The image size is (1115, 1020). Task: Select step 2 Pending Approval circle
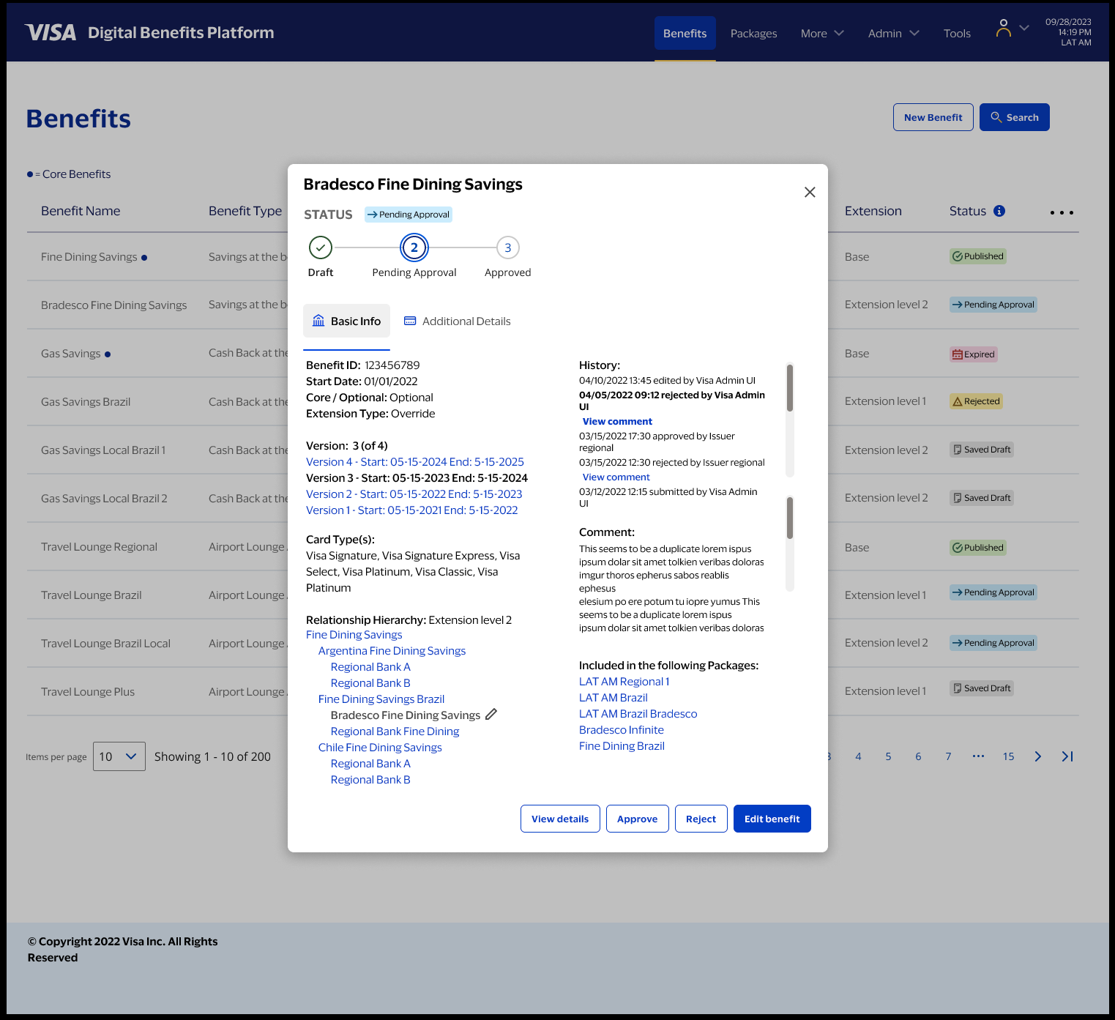pyautogui.click(x=414, y=247)
